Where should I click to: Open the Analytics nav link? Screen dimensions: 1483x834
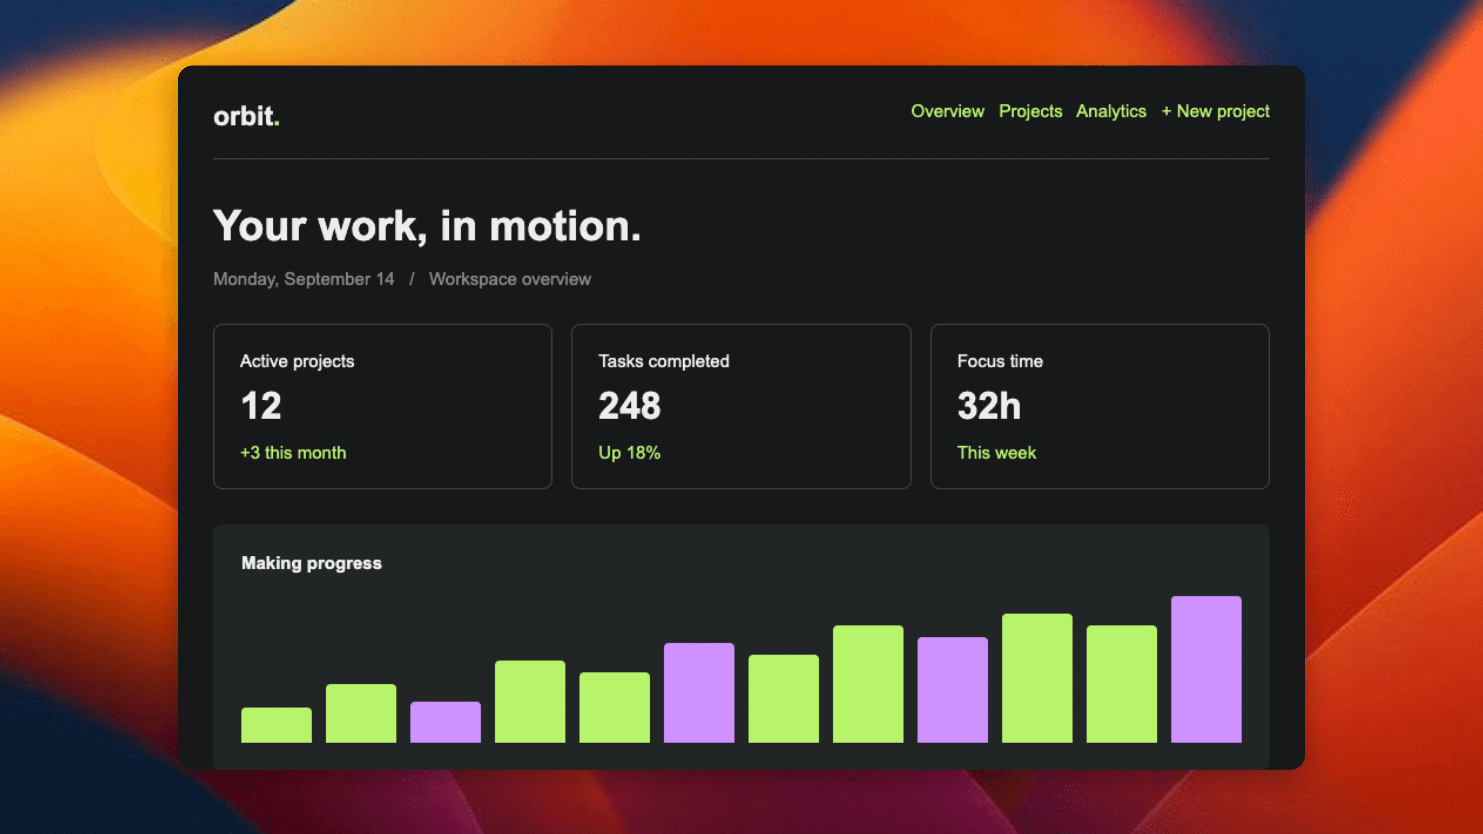[x=1111, y=111]
